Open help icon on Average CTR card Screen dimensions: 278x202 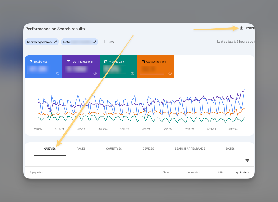132,73
